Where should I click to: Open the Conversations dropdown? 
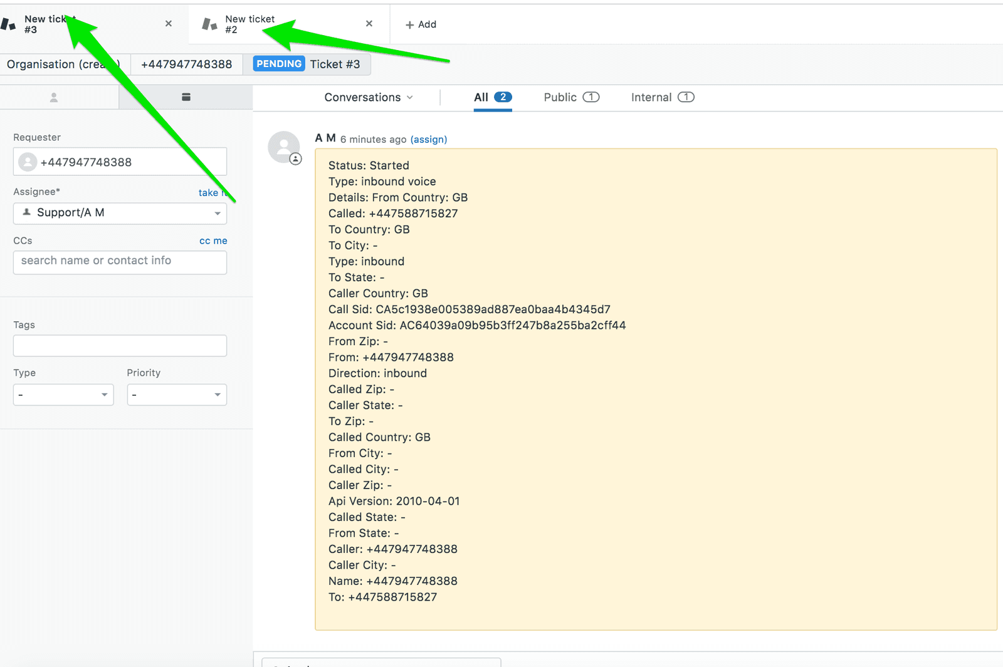coord(367,97)
